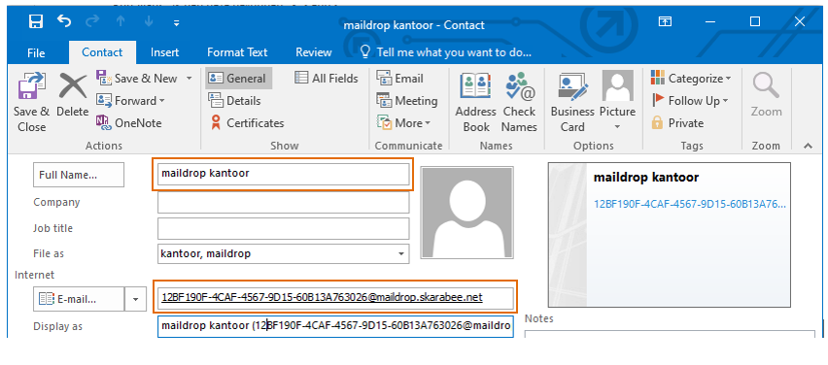Switch to the All Fields view
828x365 pixels.
327,78
